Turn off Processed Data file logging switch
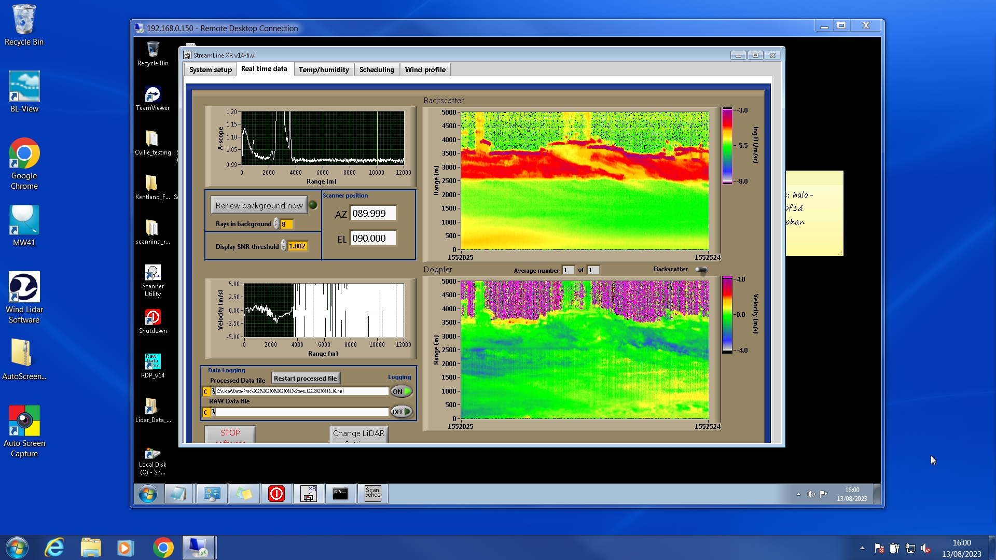 pyautogui.click(x=402, y=391)
